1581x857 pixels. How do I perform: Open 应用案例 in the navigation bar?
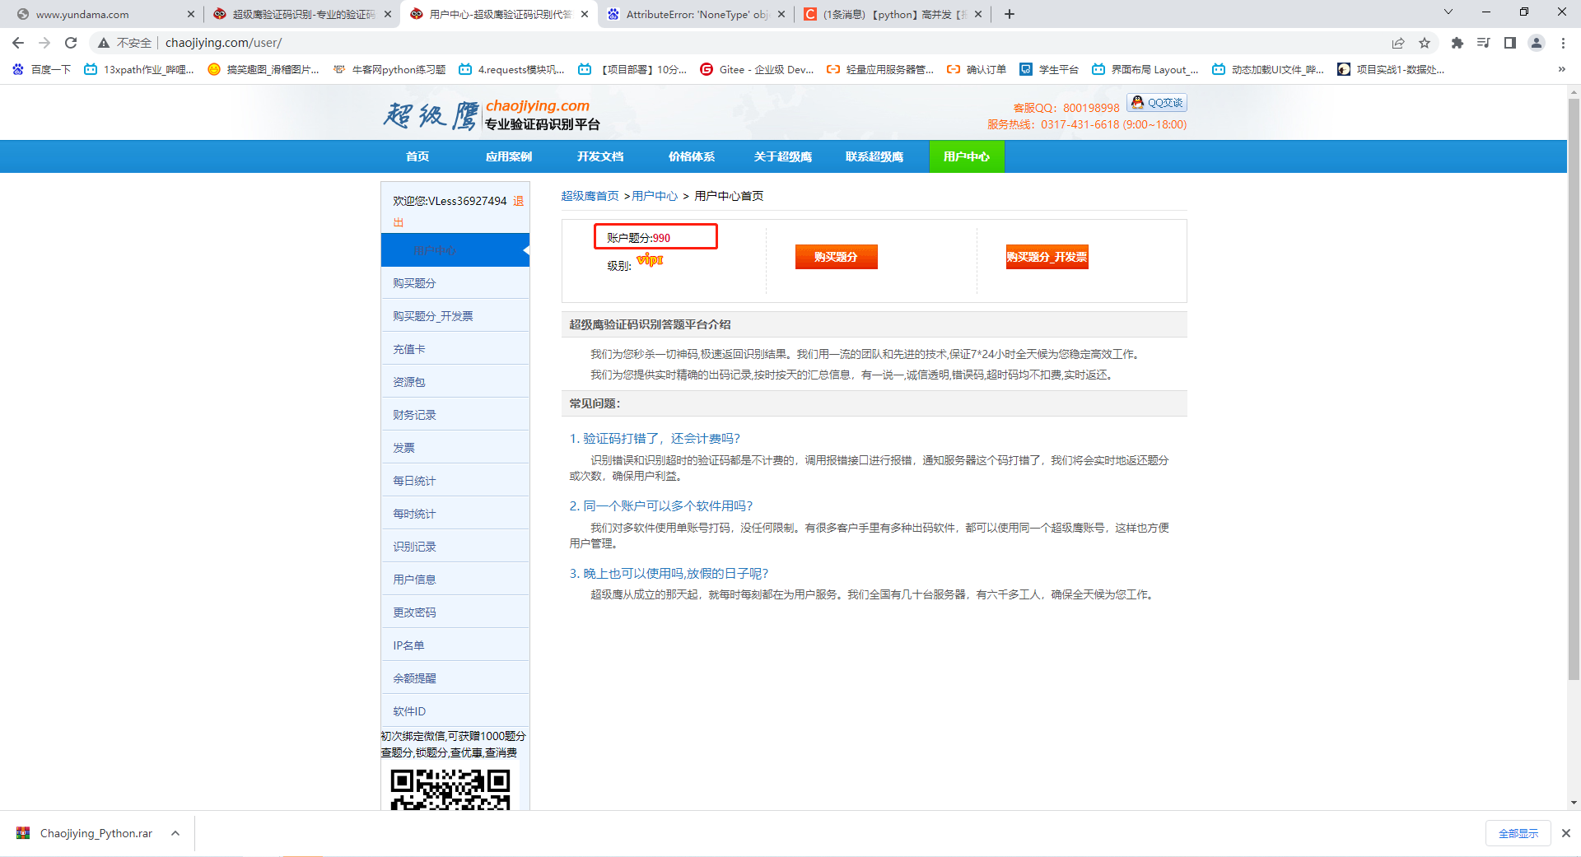(509, 156)
